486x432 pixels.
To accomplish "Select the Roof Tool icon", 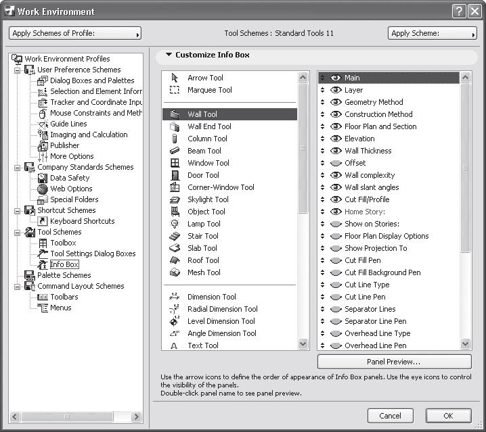I will point(175,260).
